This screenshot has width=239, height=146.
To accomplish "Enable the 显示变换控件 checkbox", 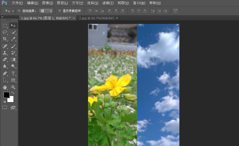I will click(60, 11).
